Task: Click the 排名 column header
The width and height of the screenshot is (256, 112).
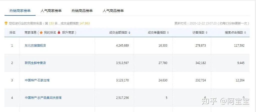Action: (x=13, y=32)
